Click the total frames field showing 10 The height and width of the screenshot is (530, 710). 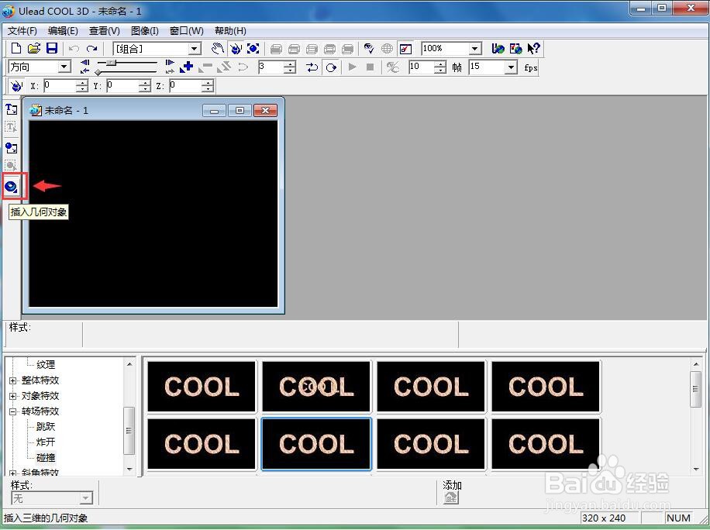coord(421,67)
